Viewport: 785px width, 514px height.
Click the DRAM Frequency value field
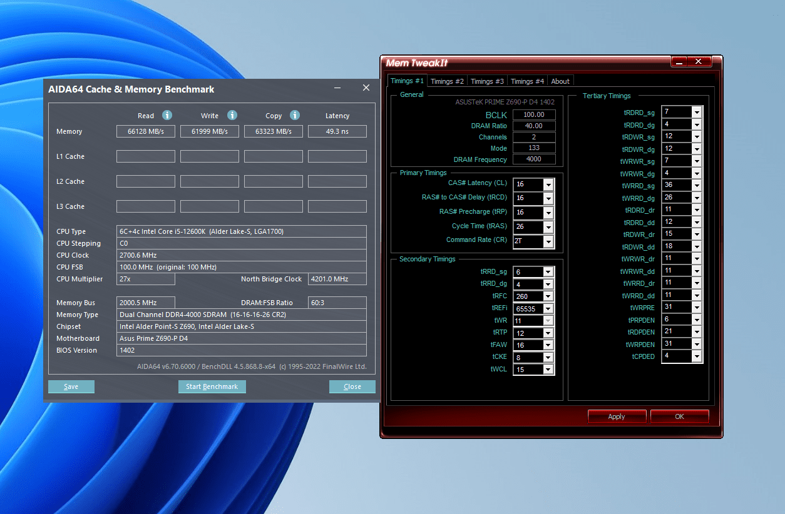tap(534, 159)
